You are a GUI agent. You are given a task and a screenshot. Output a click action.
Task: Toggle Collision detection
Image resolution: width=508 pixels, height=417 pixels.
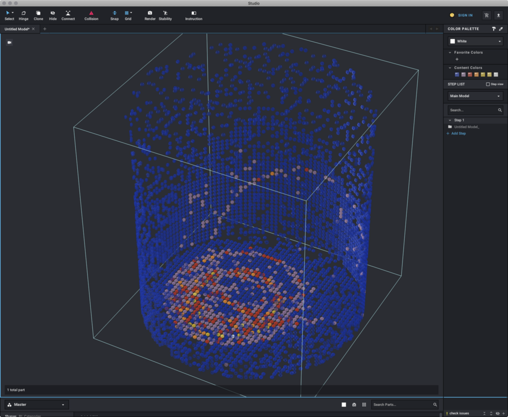91,15
